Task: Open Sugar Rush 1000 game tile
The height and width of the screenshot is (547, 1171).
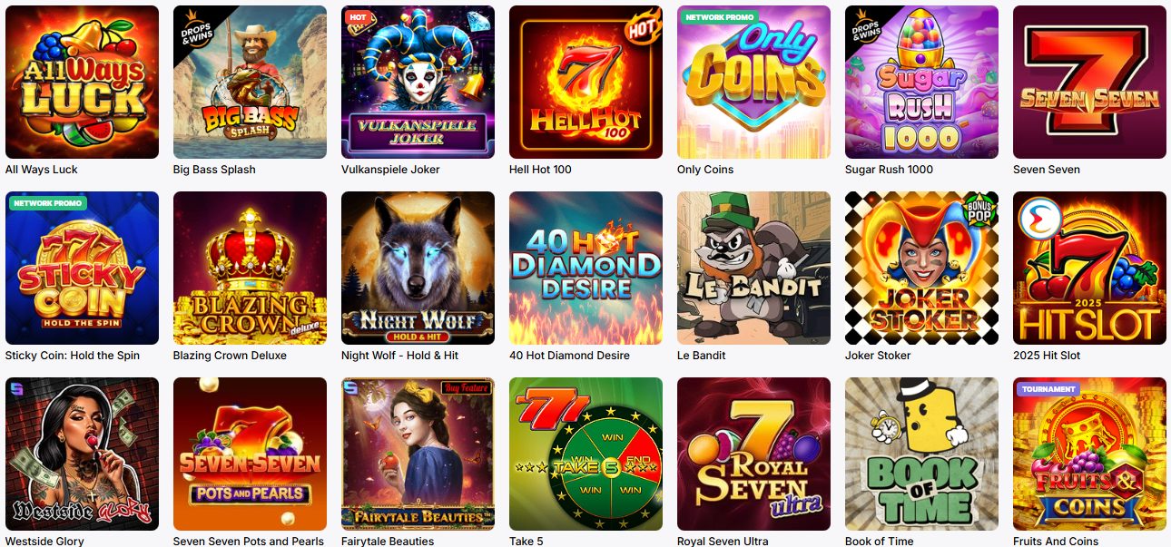Action: coord(921,82)
